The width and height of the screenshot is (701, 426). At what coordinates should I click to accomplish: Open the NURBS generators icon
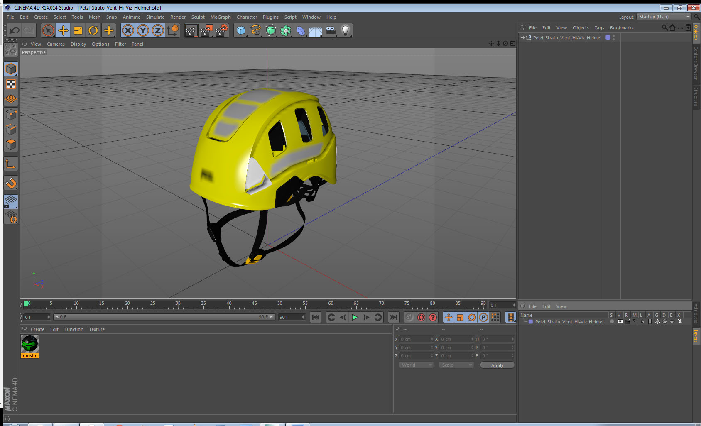click(271, 30)
